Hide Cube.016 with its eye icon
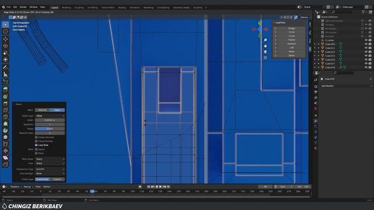Screen dimensions: 374x210 [x=366, y=60]
